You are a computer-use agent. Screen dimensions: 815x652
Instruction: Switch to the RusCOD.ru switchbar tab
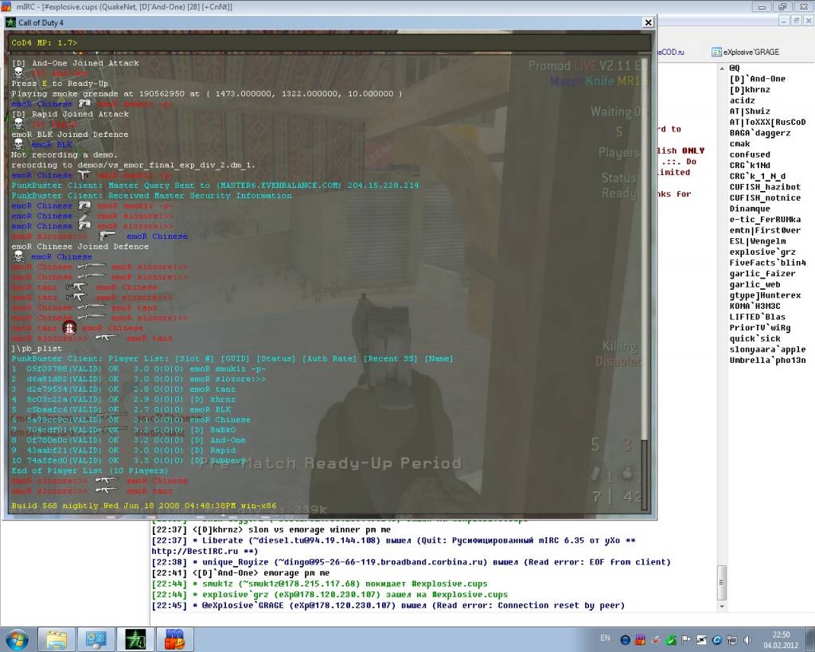(x=671, y=52)
